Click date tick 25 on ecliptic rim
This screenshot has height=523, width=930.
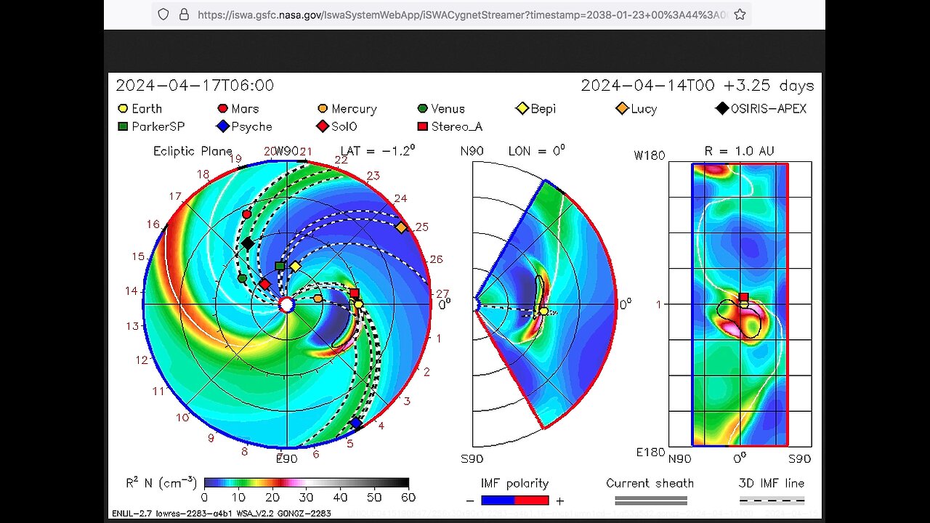click(421, 227)
